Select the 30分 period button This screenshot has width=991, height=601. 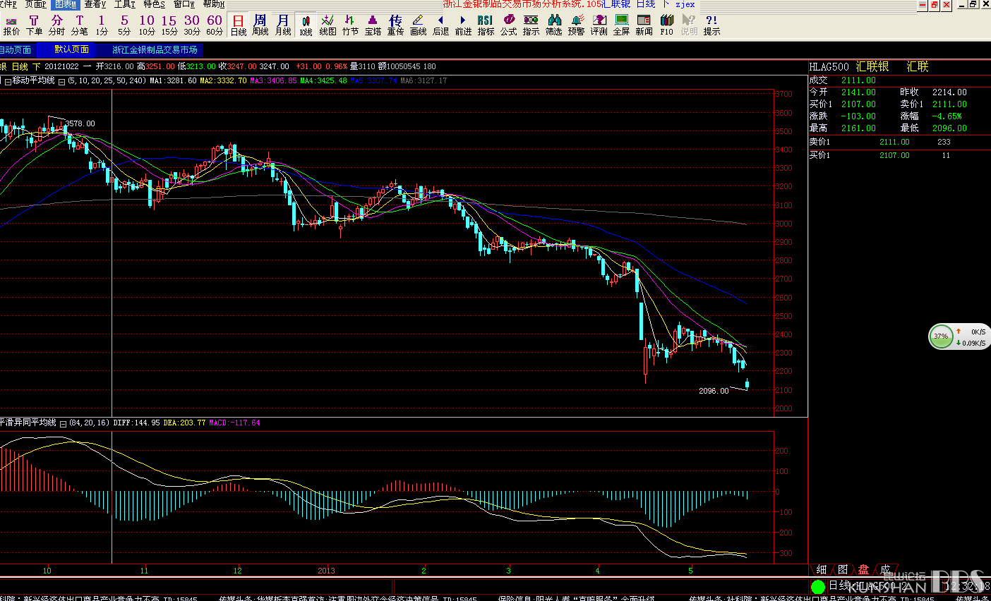[x=192, y=25]
